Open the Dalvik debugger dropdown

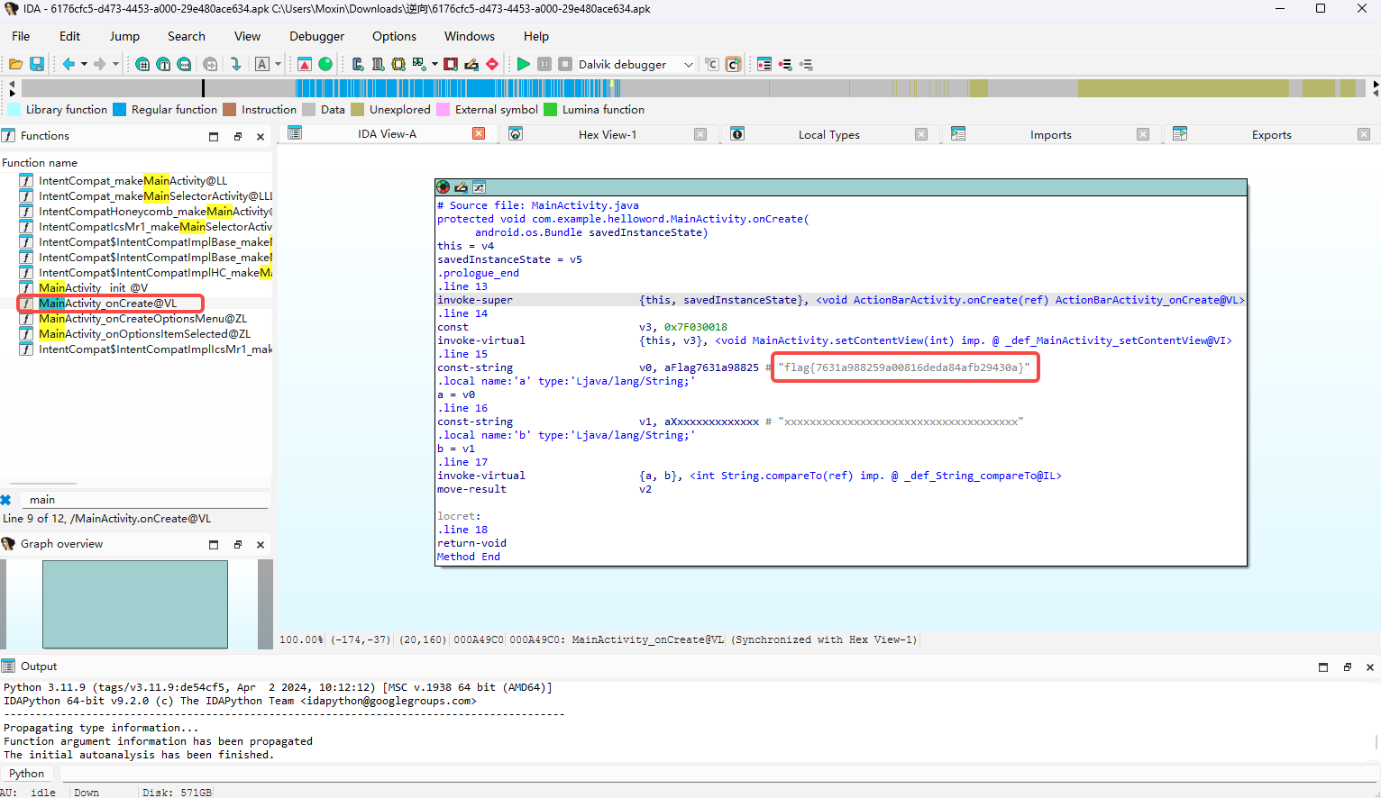click(689, 64)
